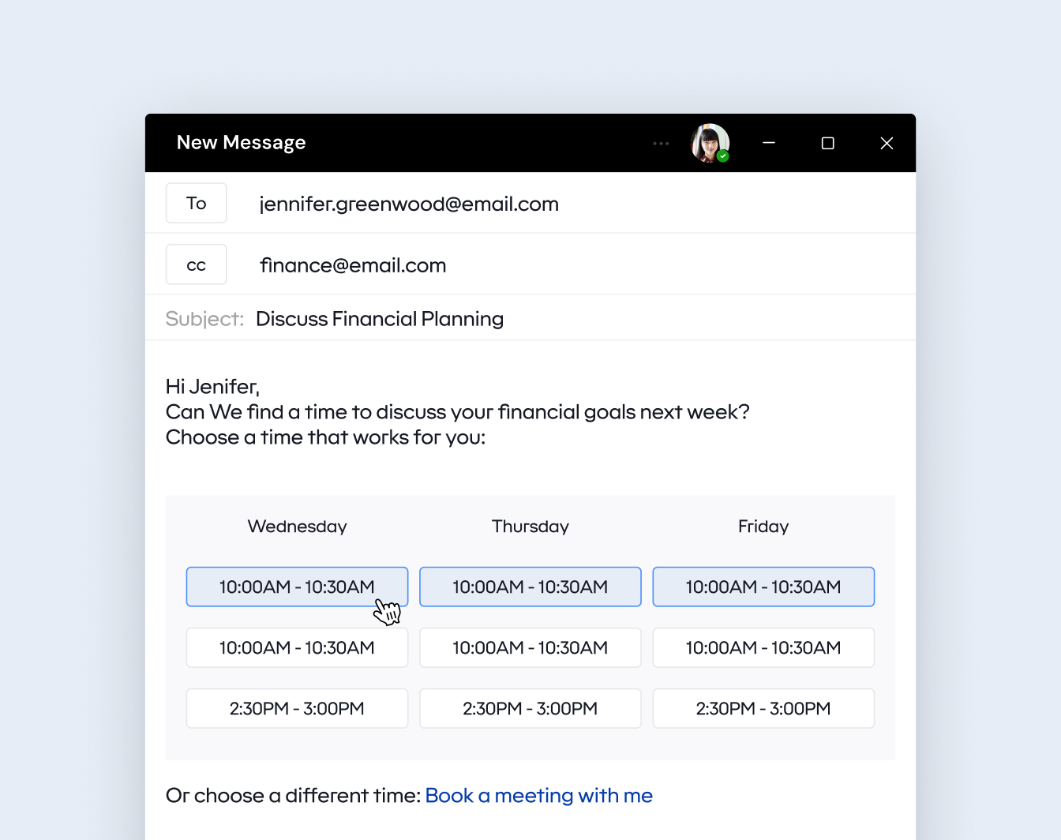Screen dimensions: 1061x840
Task: Open the three-dot more options menu
Action: click(x=661, y=144)
